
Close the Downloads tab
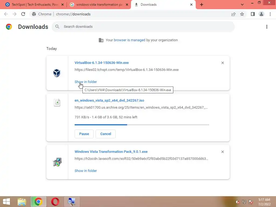coord(191,5)
